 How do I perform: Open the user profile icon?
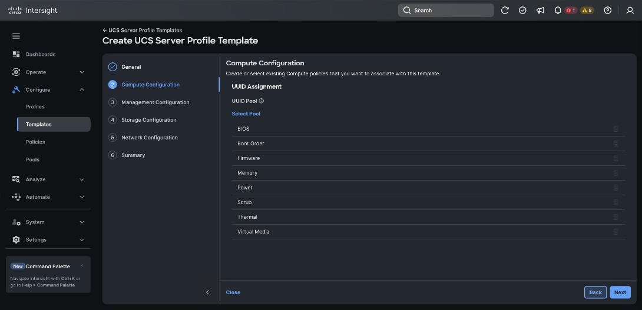pyautogui.click(x=630, y=10)
